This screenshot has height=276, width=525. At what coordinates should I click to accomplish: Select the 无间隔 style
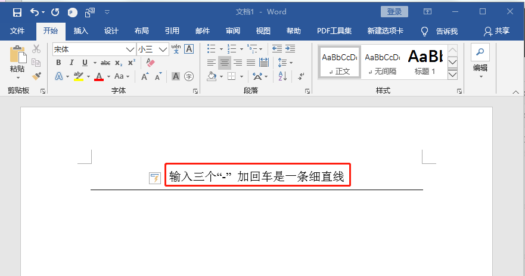pos(383,63)
